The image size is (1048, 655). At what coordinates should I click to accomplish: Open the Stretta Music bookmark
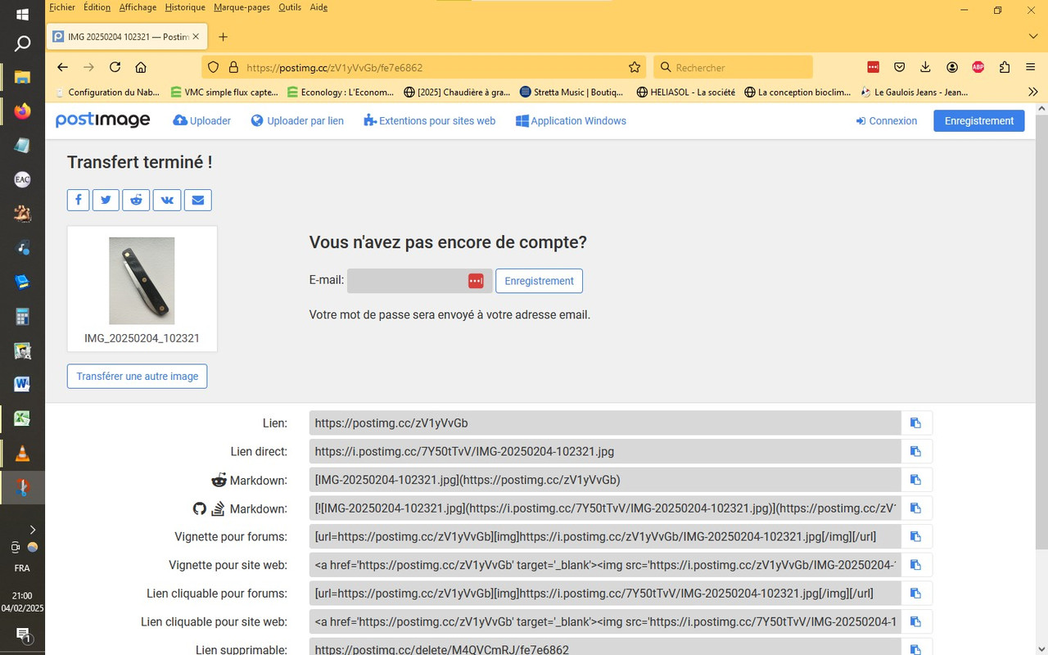[x=571, y=93]
